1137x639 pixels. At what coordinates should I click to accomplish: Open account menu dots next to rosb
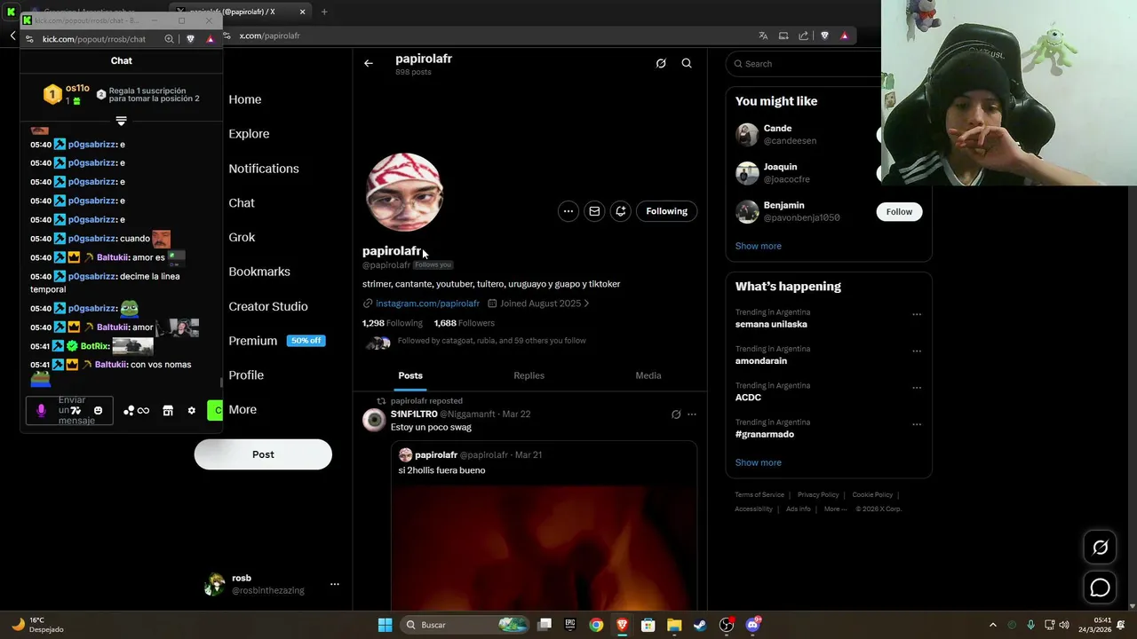click(335, 584)
